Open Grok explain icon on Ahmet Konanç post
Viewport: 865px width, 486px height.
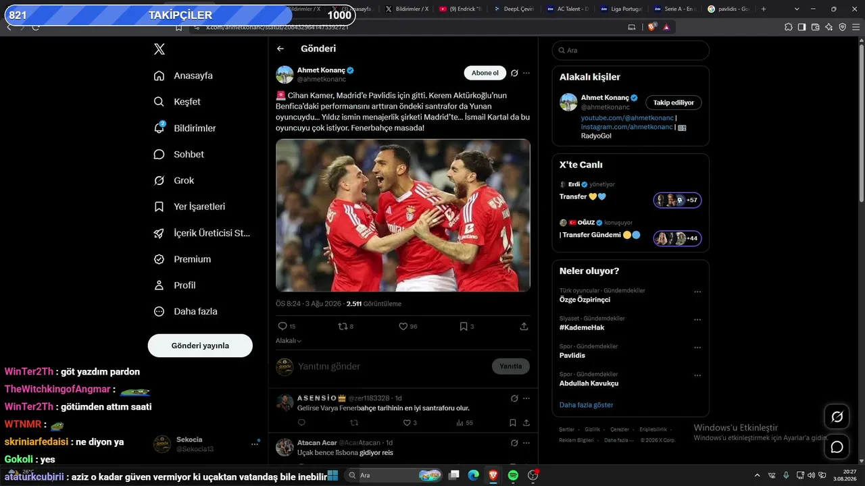pos(514,73)
